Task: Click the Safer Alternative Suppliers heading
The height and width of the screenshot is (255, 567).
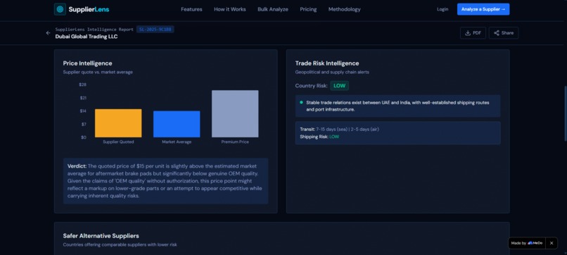Action: click(101, 236)
